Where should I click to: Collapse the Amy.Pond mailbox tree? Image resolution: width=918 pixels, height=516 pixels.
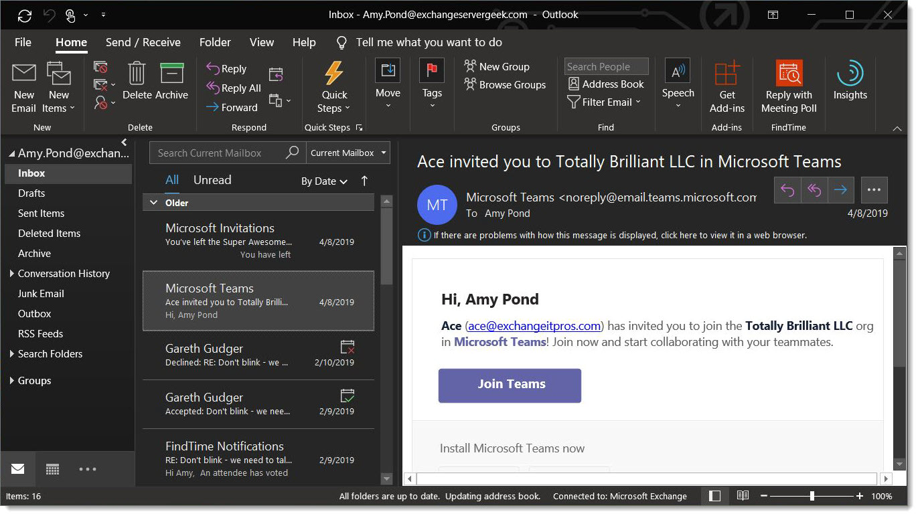click(x=11, y=154)
